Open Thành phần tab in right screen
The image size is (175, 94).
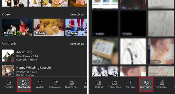[114, 84]
